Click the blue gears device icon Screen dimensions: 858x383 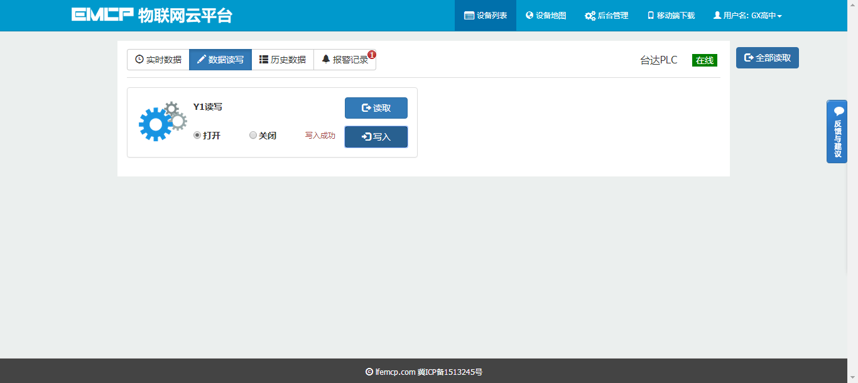tap(162, 121)
